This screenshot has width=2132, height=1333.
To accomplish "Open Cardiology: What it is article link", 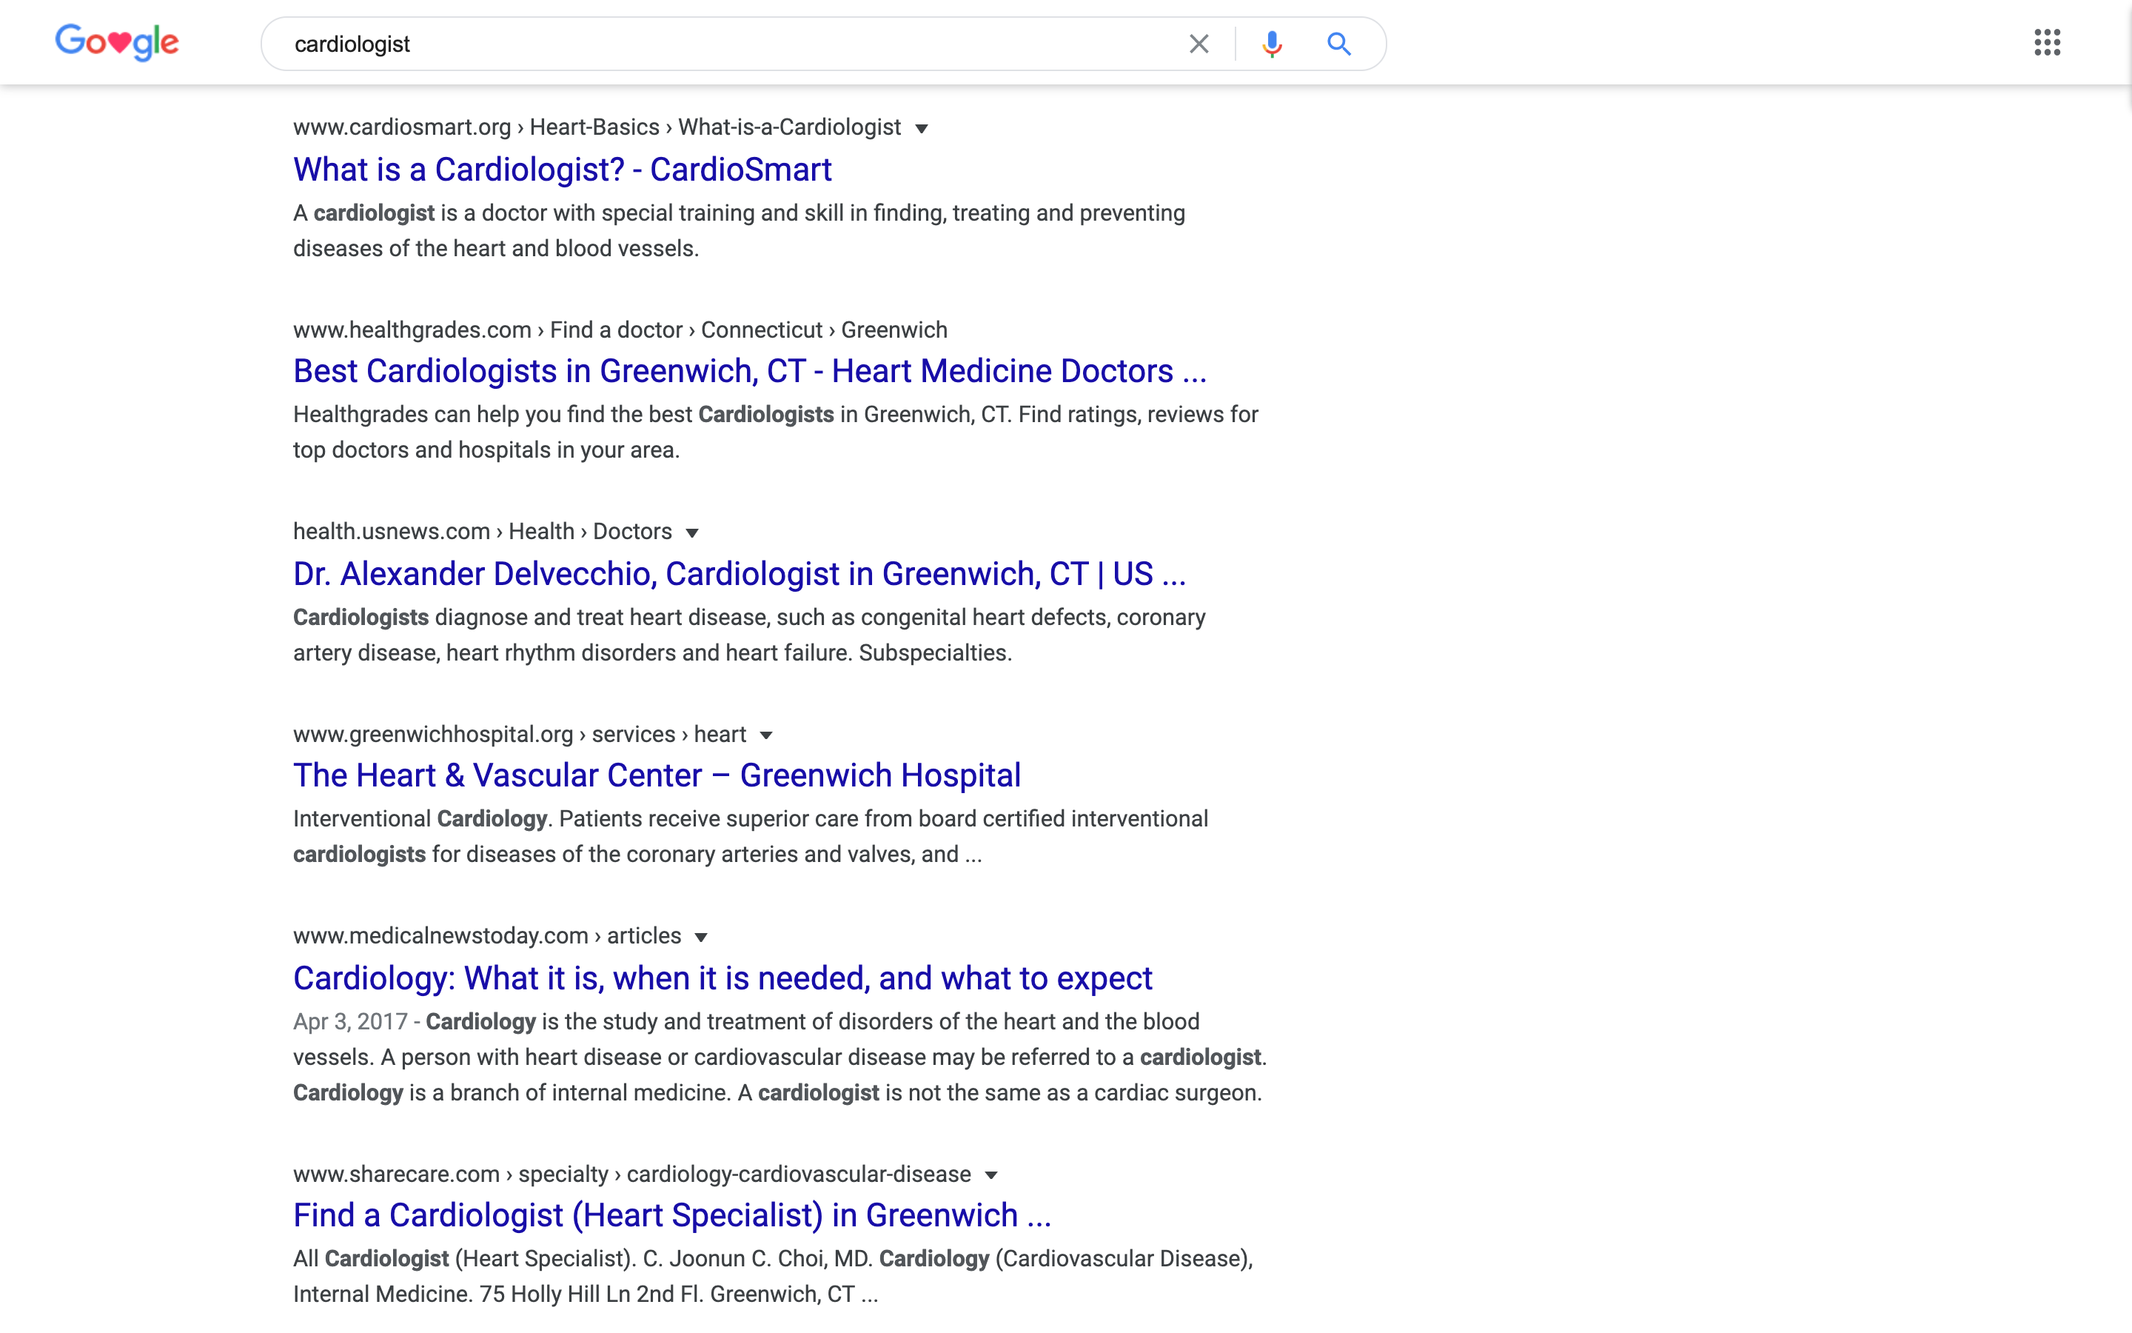I will click(x=723, y=978).
